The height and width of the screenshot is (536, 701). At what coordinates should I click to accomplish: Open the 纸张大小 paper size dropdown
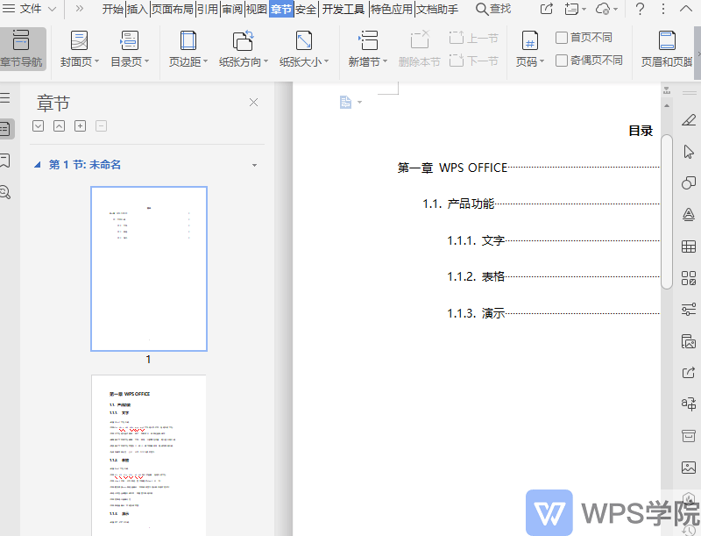tap(304, 49)
